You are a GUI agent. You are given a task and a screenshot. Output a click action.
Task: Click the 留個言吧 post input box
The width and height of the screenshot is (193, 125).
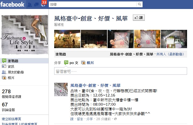tap(120, 71)
